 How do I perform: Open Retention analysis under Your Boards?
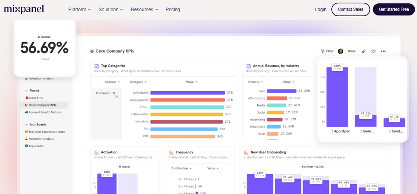point(39,139)
